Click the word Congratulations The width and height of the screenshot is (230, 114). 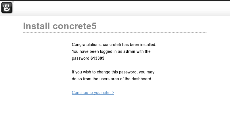point(87,45)
